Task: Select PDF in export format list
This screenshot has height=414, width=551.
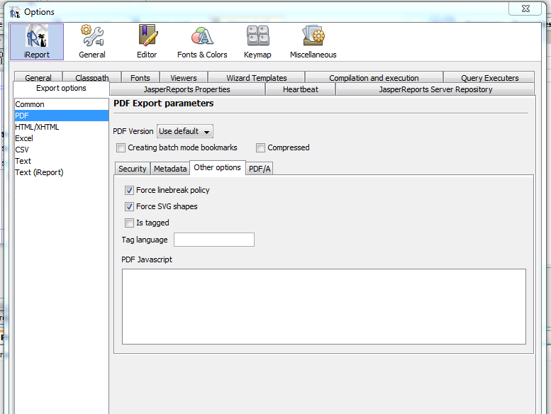Action: (62, 116)
